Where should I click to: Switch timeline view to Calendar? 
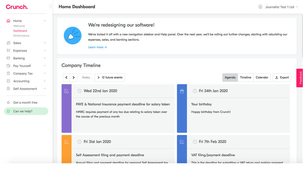coord(262,78)
